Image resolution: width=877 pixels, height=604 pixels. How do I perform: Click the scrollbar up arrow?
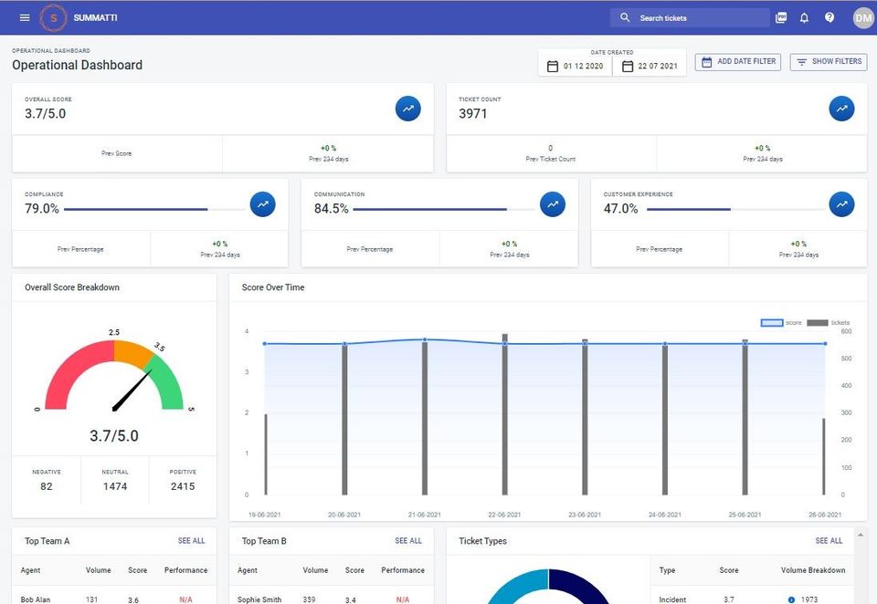tap(861, 535)
